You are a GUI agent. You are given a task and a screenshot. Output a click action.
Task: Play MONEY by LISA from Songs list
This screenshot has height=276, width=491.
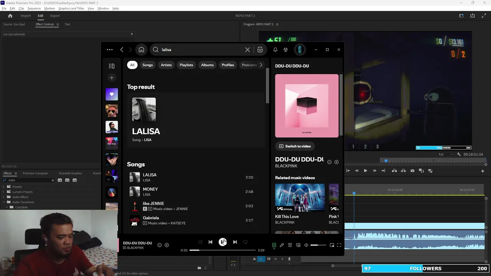click(x=196, y=192)
